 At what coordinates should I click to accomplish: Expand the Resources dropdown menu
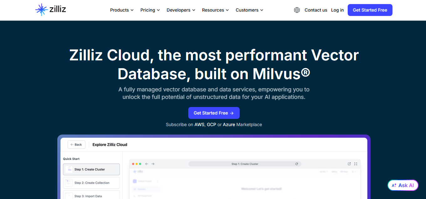pos(215,10)
